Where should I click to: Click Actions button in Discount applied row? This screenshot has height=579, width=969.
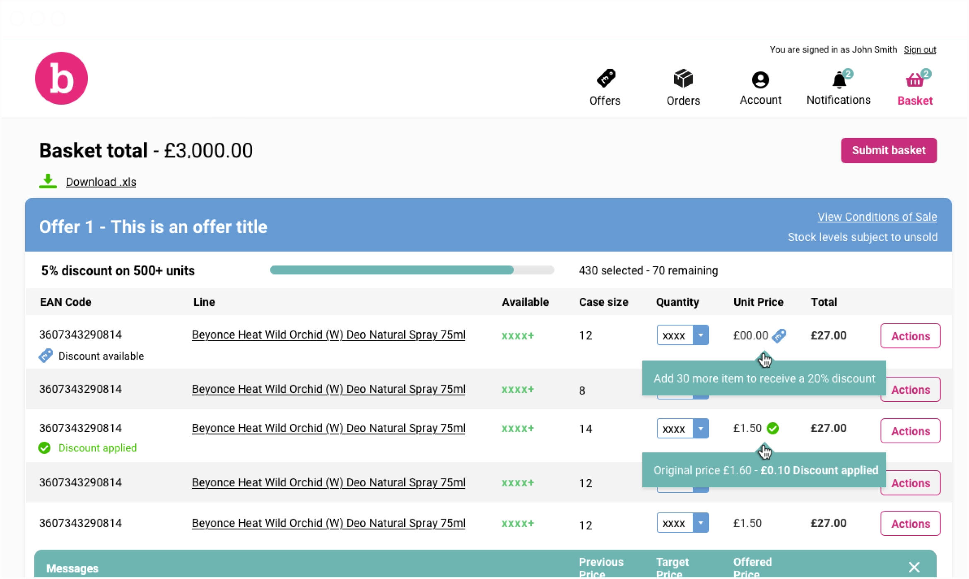click(x=910, y=431)
